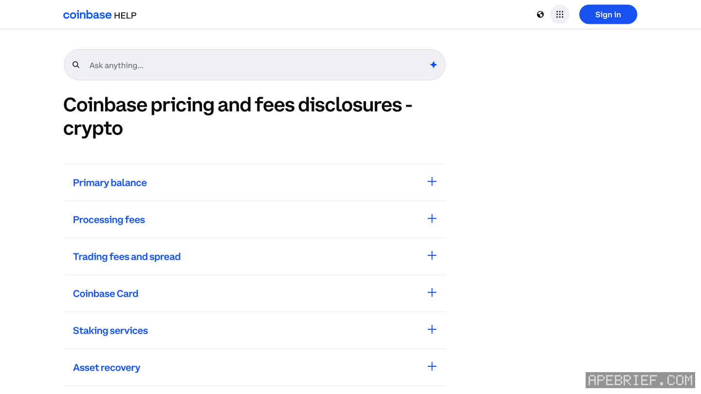Click the search magnifier icon
This screenshot has width=701, height=394.
[x=76, y=65]
